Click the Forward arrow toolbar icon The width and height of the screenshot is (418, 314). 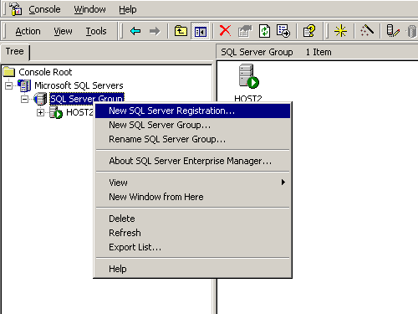tap(155, 31)
